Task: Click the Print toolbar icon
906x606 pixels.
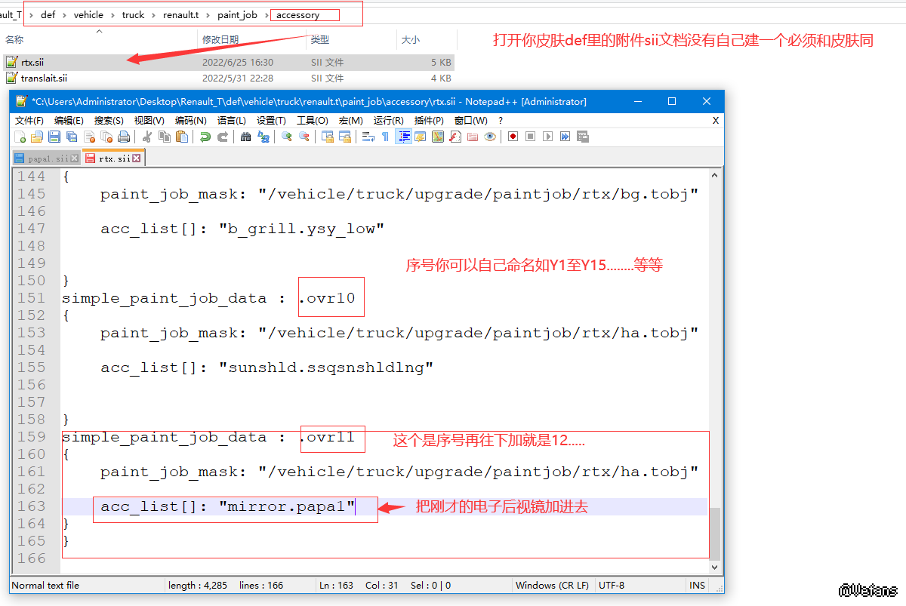Action: [124, 137]
